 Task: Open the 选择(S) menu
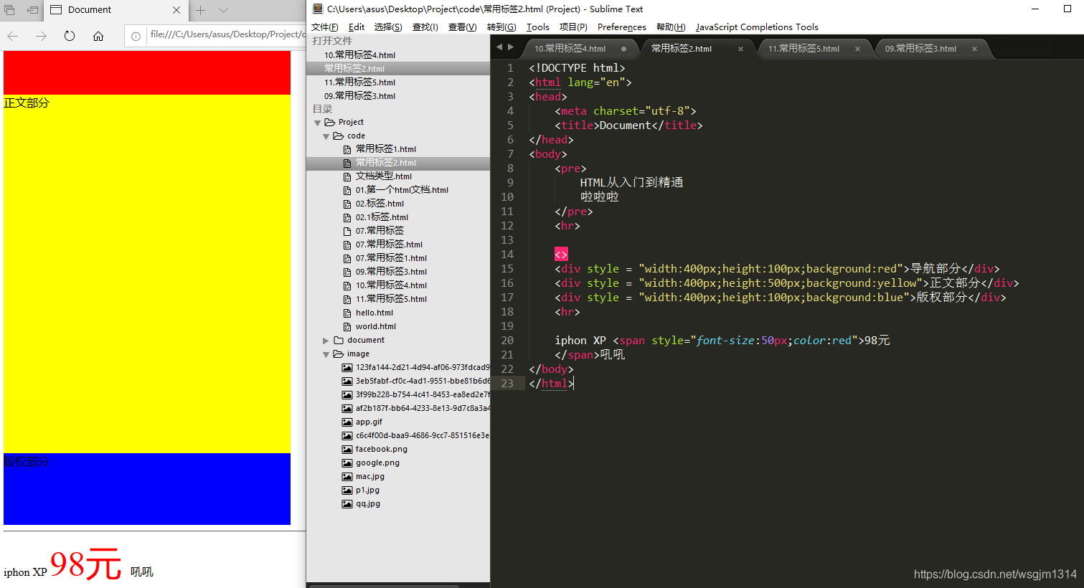point(388,27)
